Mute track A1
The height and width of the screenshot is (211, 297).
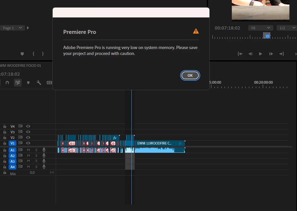(28, 150)
